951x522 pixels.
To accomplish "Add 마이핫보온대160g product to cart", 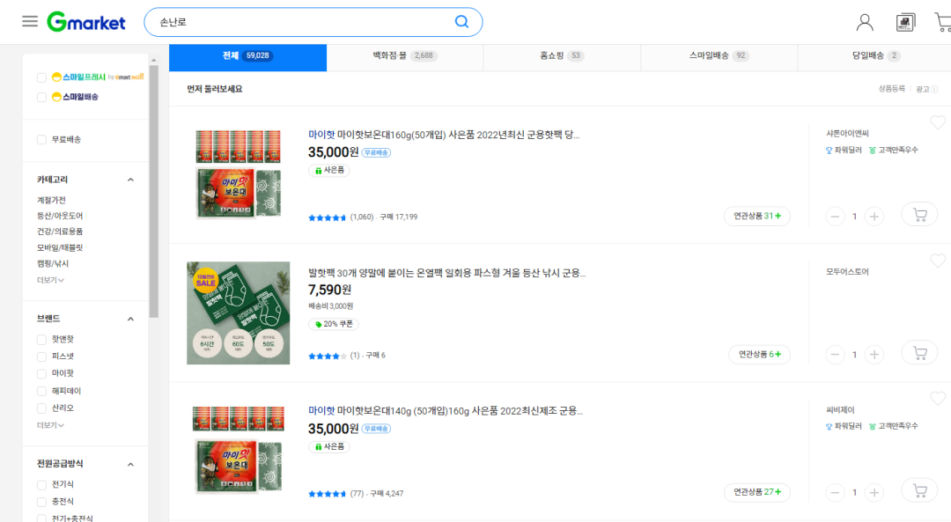I will click(919, 215).
